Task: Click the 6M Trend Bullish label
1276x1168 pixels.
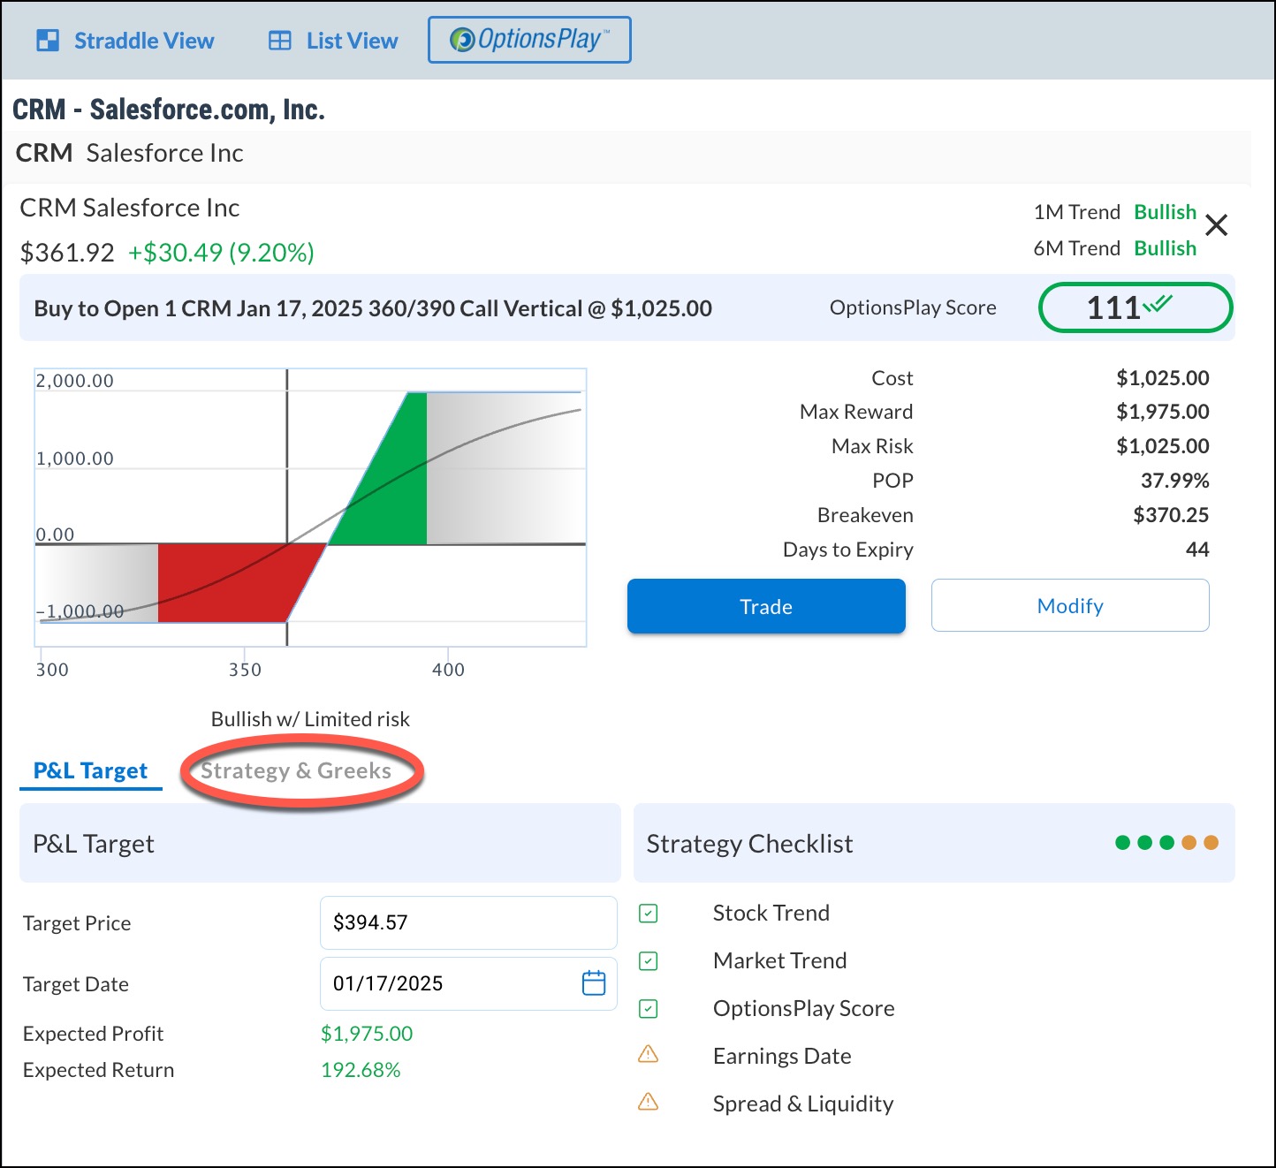Action: (x=1166, y=248)
